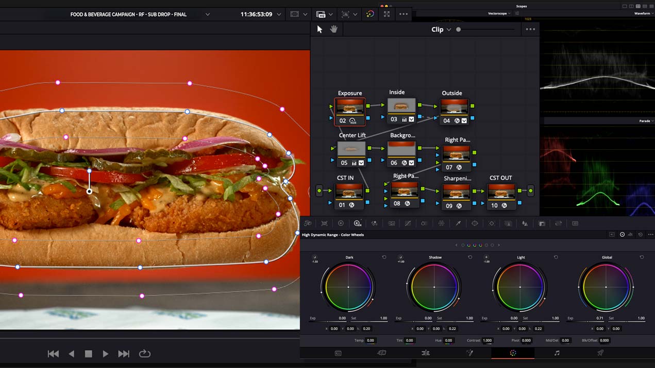
Task: Uncheck the Outside node enable box
Action: 464,121
